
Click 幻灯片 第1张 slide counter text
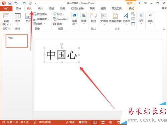(x=15, y=122)
